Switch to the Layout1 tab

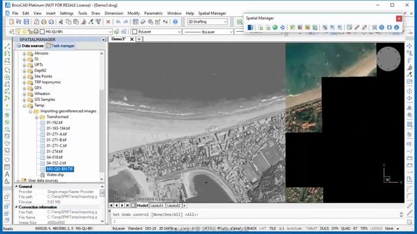coord(156,205)
